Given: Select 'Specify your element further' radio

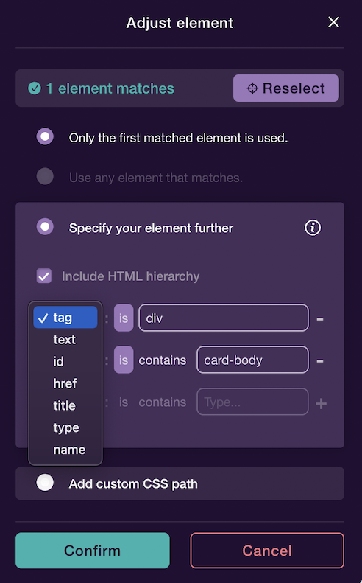Looking at the screenshot, I should pyautogui.click(x=45, y=227).
